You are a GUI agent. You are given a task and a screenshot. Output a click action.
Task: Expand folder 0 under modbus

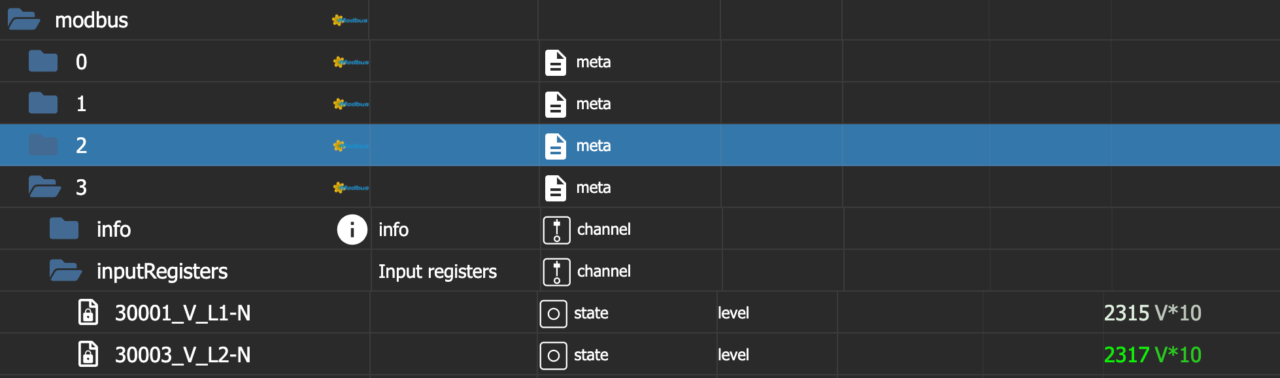tap(43, 61)
